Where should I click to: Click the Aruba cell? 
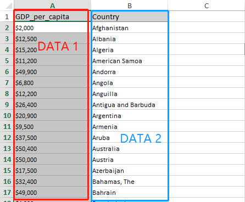(130, 137)
